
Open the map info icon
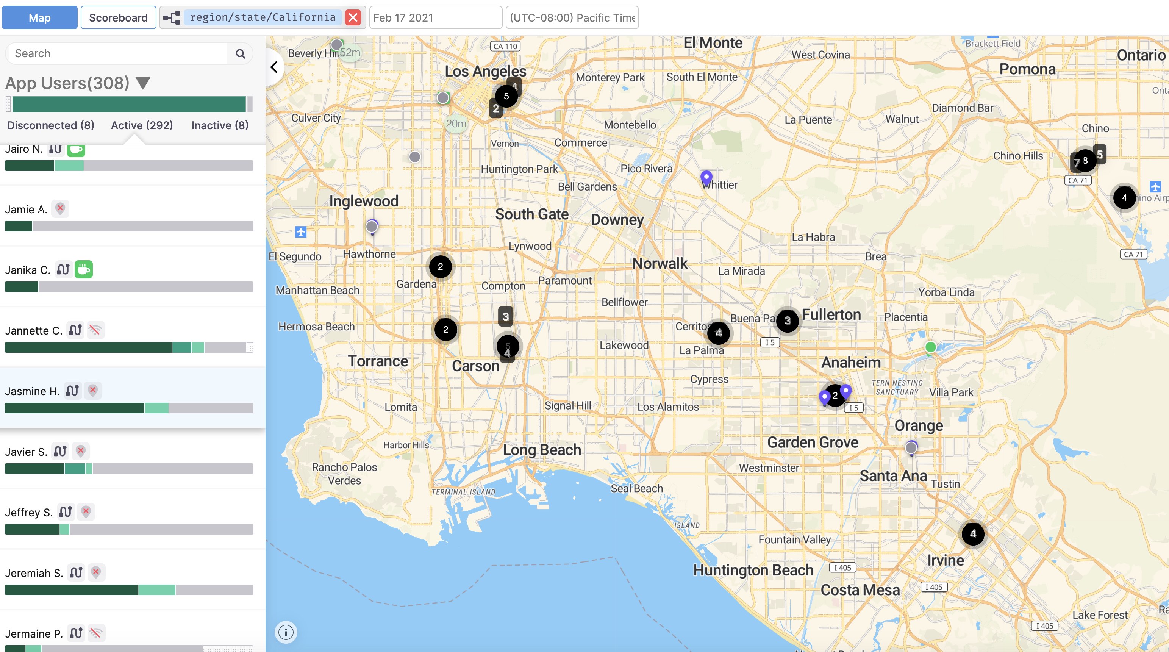286,632
